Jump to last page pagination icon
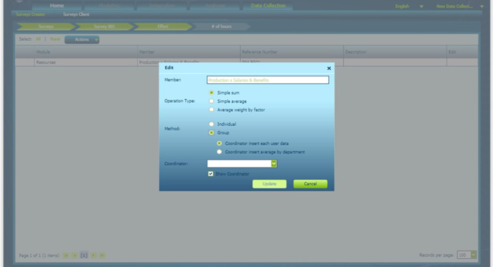 pyautogui.click(x=102, y=255)
